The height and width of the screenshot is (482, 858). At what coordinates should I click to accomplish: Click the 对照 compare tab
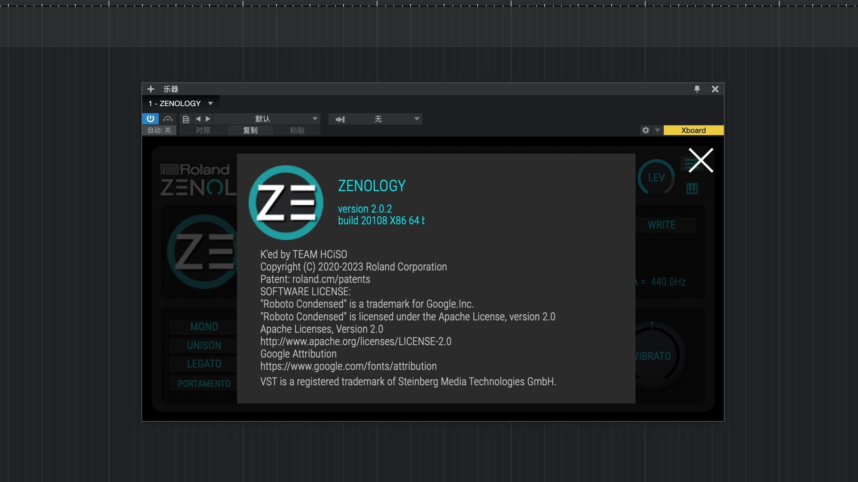click(203, 130)
